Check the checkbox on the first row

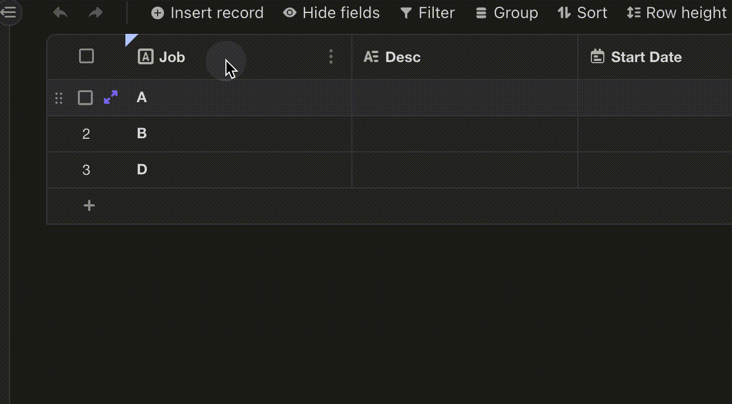click(85, 97)
